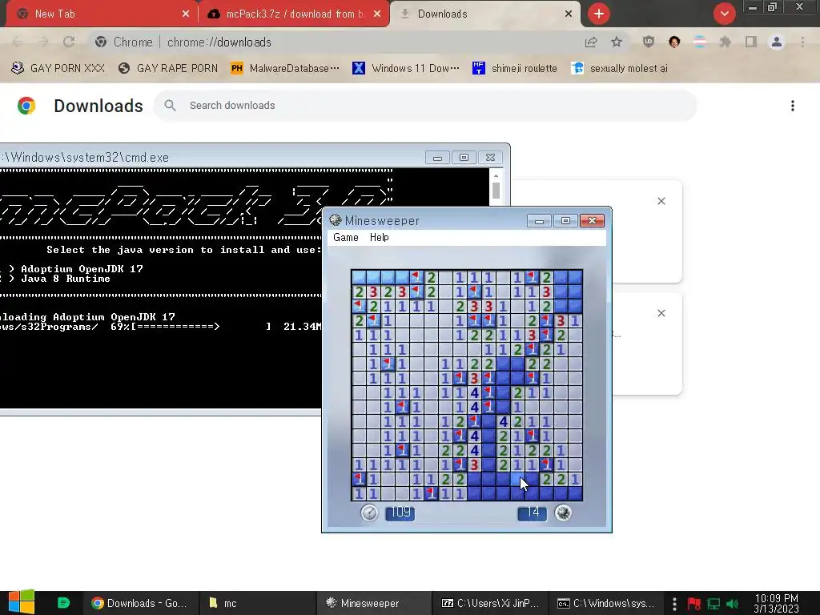Open the Downloads page three-dot more actions menu
This screenshot has width=820, height=615.
coord(793,106)
